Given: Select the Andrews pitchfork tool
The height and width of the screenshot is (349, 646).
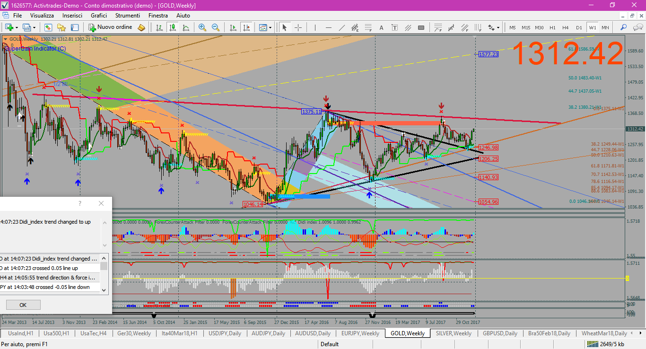Looking at the screenshot, I should click(x=452, y=27).
